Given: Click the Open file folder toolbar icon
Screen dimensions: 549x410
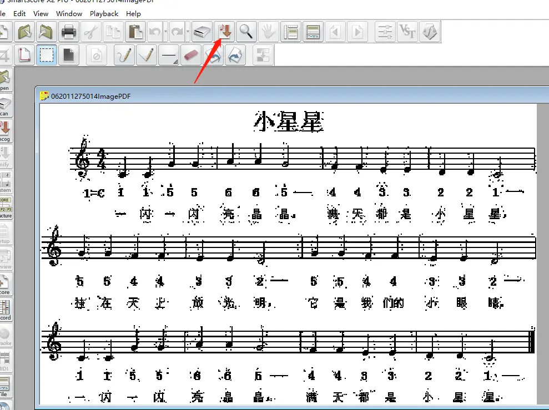Looking at the screenshot, I should point(24,32).
